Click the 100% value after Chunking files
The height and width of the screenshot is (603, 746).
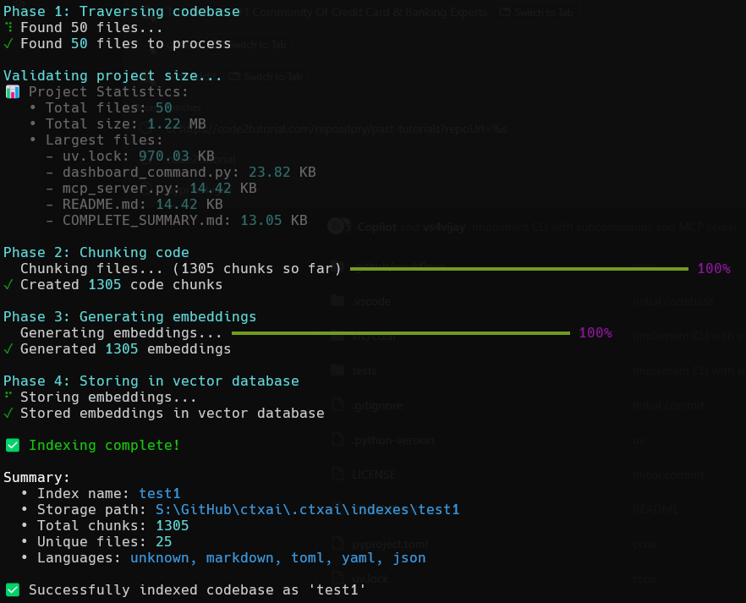pos(714,269)
